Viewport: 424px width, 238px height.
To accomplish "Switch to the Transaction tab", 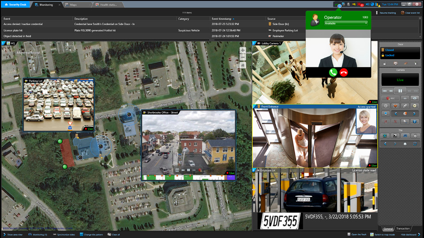I will 403,229.
